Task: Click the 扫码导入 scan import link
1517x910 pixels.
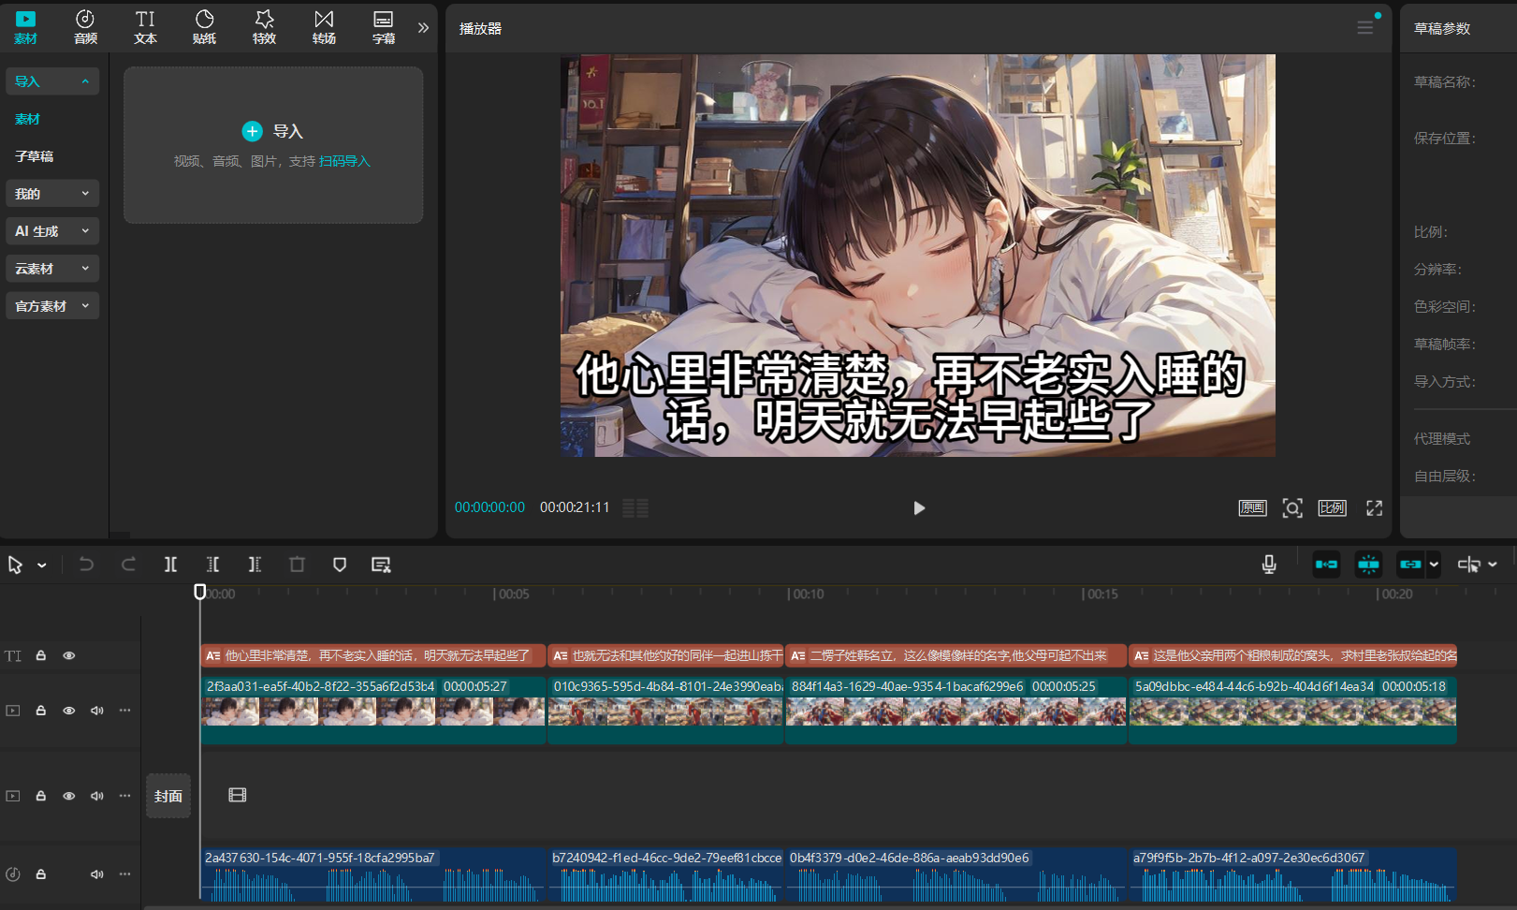Action: pos(345,161)
